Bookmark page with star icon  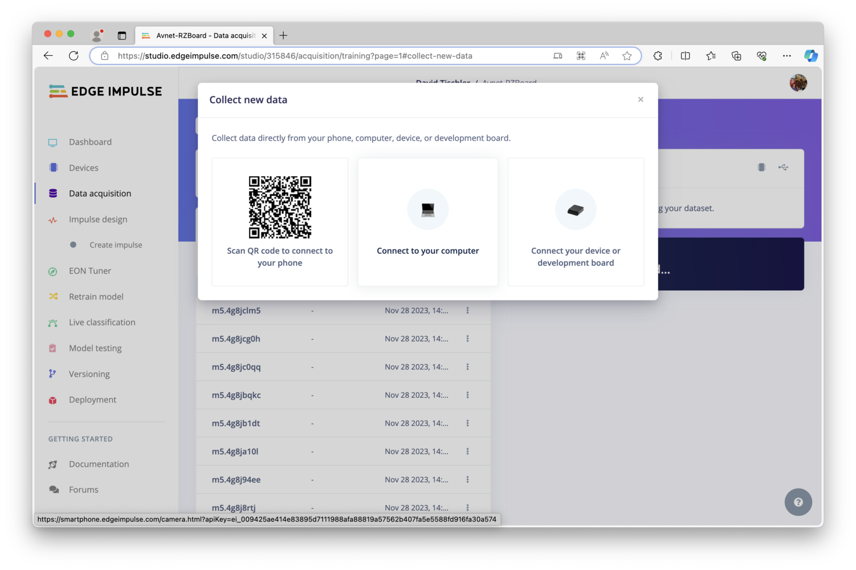[627, 56]
